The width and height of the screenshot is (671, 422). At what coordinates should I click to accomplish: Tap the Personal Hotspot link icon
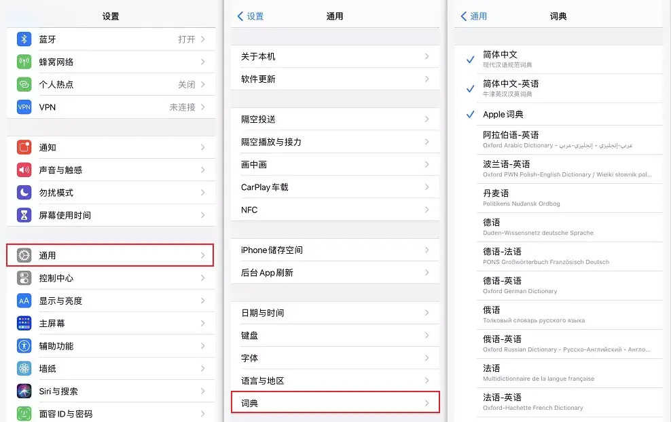tap(24, 85)
